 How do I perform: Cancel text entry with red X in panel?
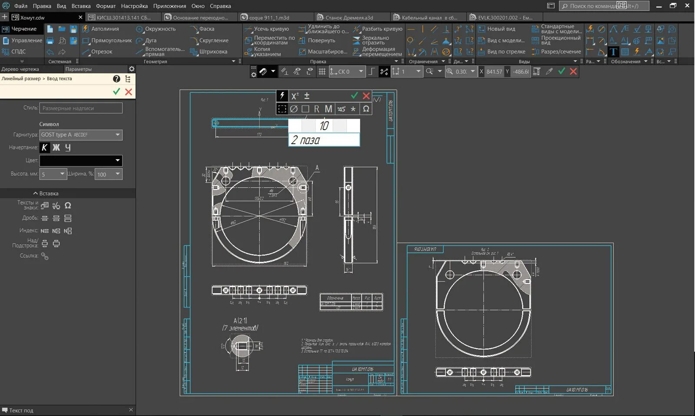point(129,92)
